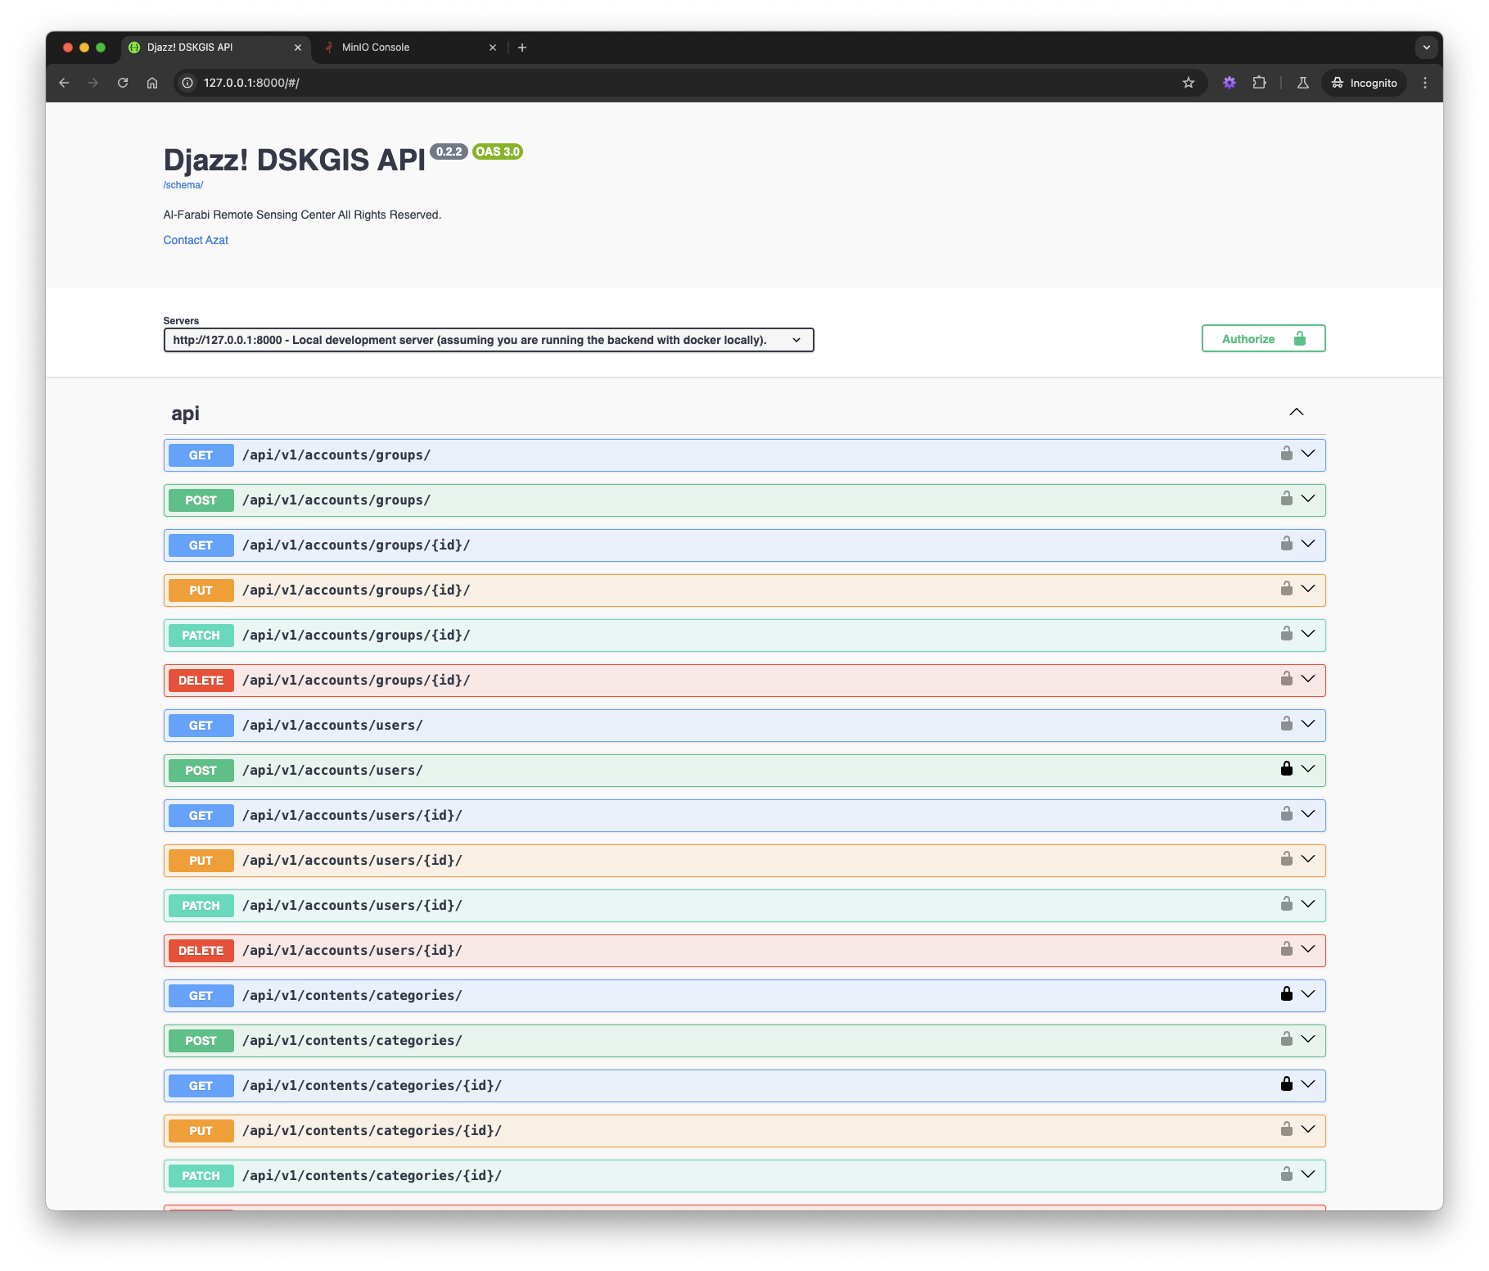1489x1271 pixels.
Task: Click lock icon on POST /api/v1/contents/categories/ row
Action: tap(1286, 1039)
